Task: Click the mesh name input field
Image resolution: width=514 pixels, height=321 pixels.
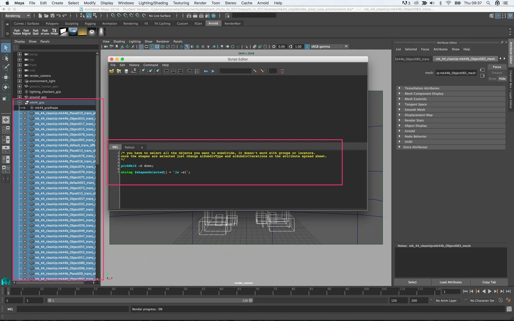Action: tap(456, 73)
